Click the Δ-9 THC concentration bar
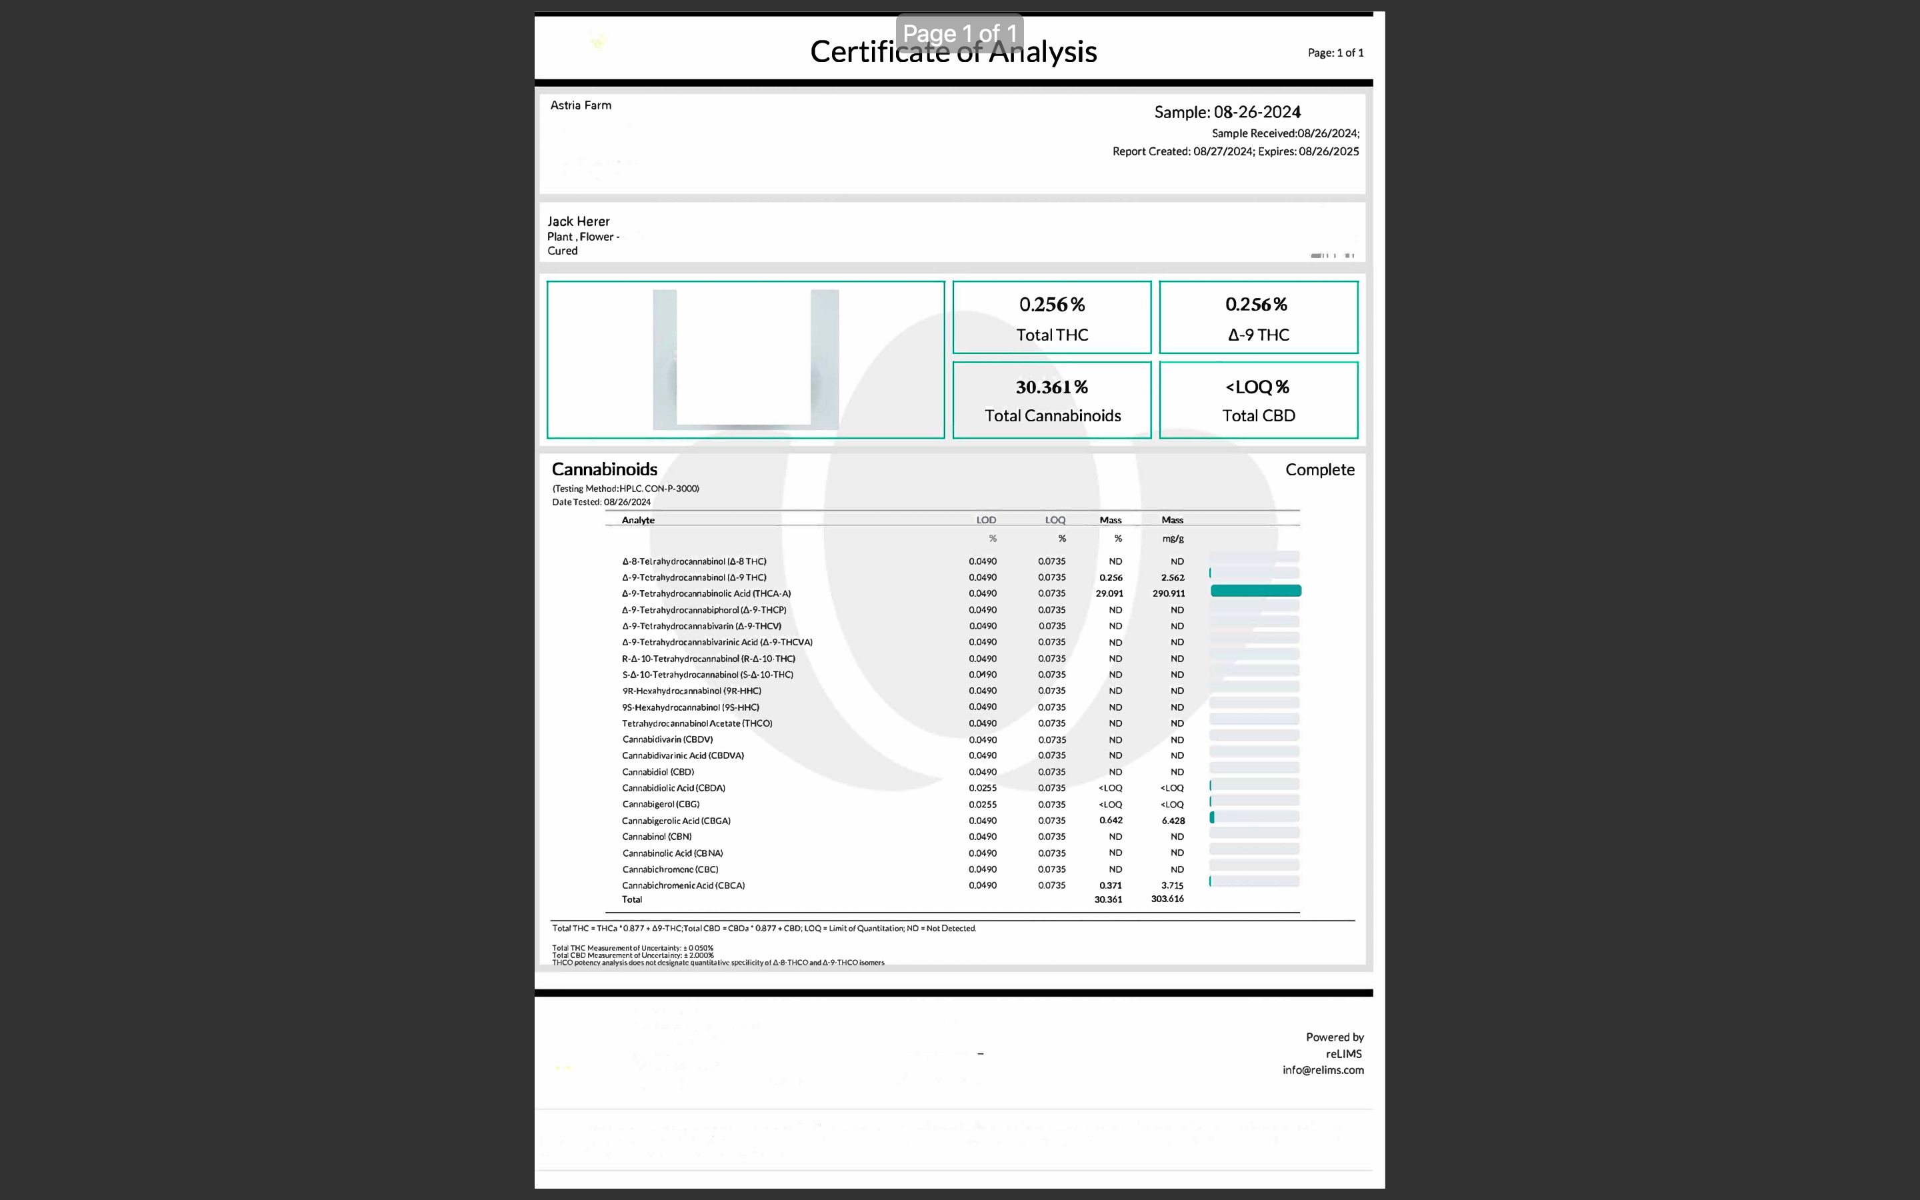This screenshot has width=1920, height=1200. click(1255, 573)
